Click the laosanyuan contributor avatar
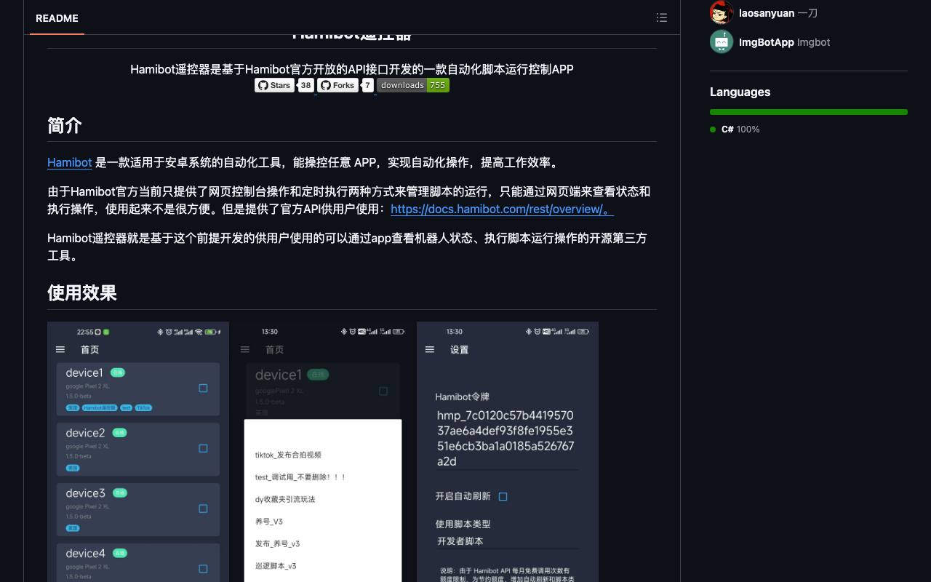 [722, 12]
